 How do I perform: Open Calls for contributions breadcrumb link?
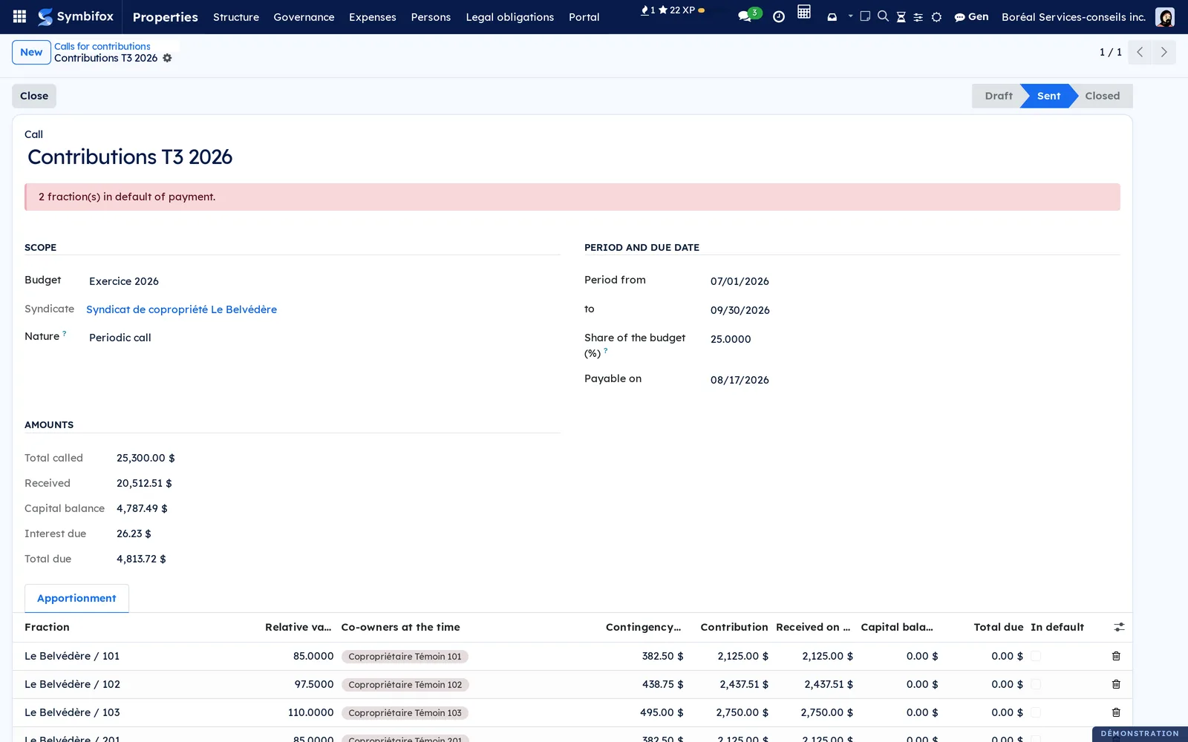pyautogui.click(x=102, y=46)
